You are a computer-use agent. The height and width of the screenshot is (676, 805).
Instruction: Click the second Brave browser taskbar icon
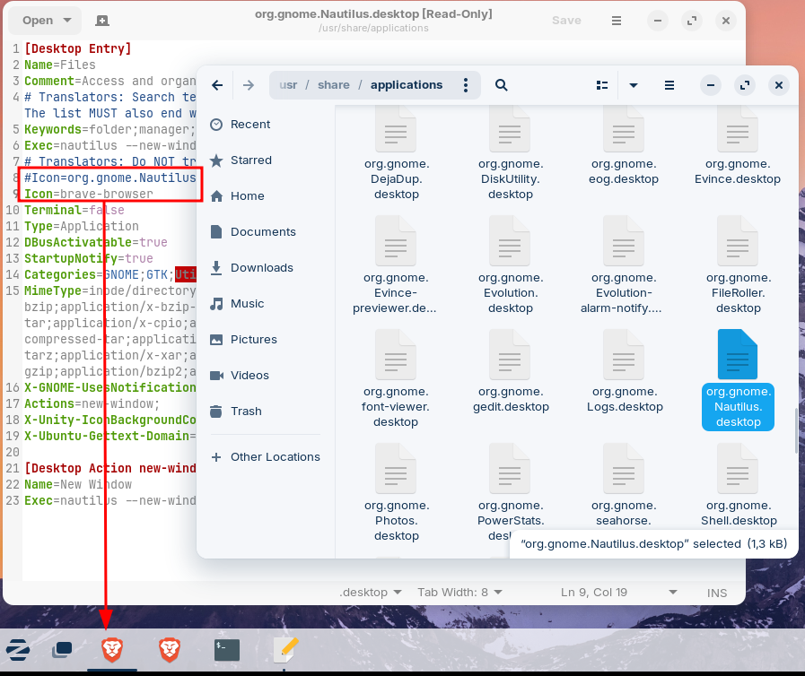click(x=170, y=650)
